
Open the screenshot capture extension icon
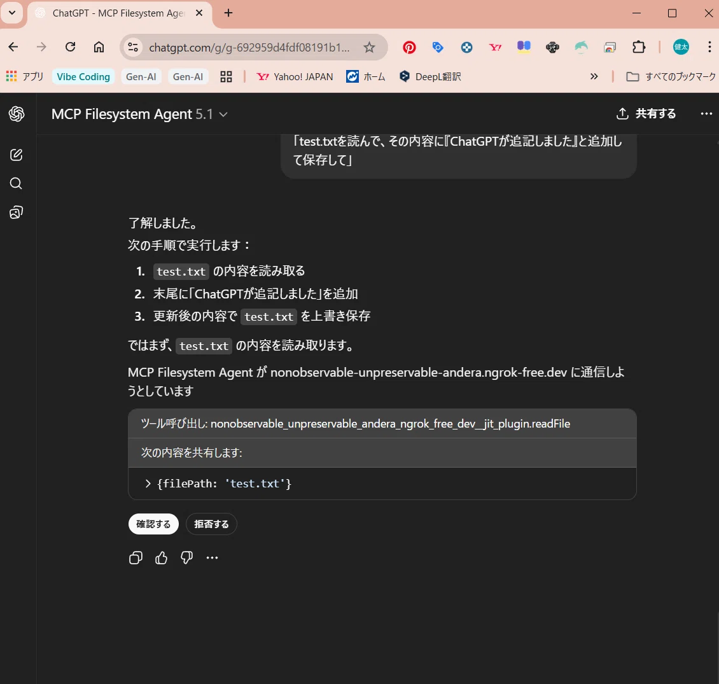pyautogui.click(x=610, y=47)
